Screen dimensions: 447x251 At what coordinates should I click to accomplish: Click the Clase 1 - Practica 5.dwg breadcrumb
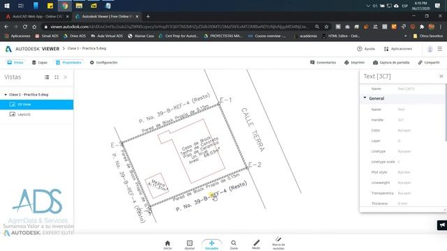point(87,48)
